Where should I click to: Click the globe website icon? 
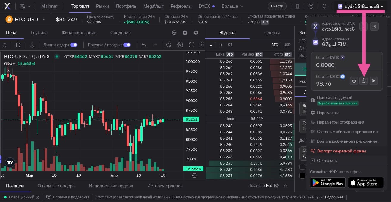pyautogui.click(x=196, y=33)
